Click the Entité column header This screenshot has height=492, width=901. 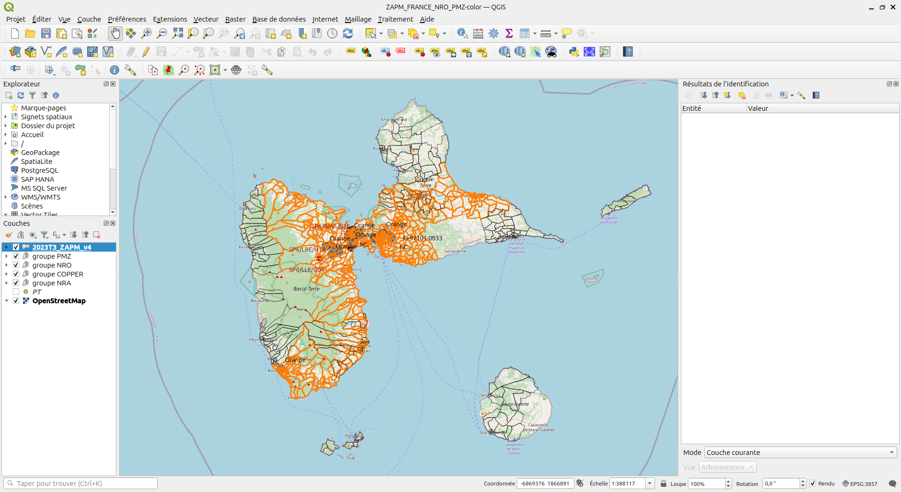pyautogui.click(x=714, y=108)
